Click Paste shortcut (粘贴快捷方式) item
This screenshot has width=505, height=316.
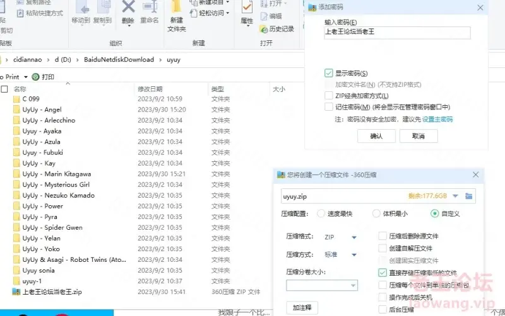pyautogui.click(x=40, y=13)
